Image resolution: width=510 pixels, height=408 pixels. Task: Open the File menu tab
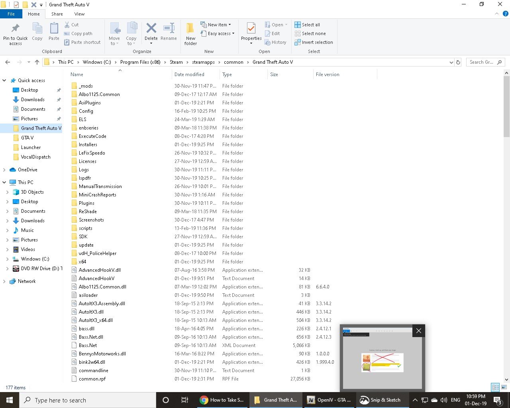(x=11, y=14)
